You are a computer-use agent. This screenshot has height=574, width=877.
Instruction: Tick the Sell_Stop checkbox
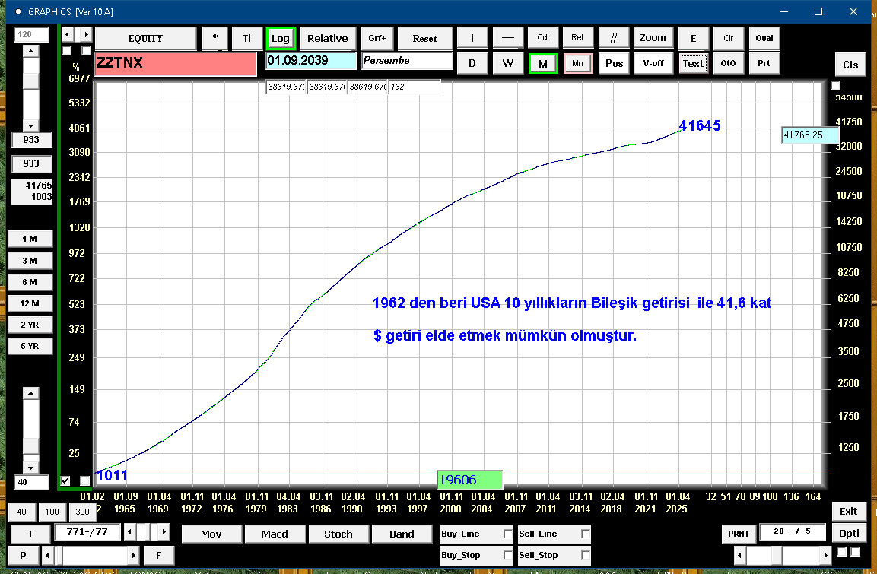586,556
